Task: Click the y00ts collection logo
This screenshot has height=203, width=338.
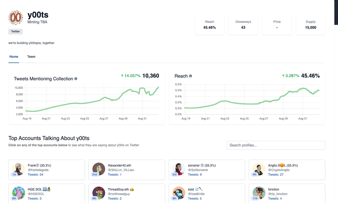Action: [16, 18]
